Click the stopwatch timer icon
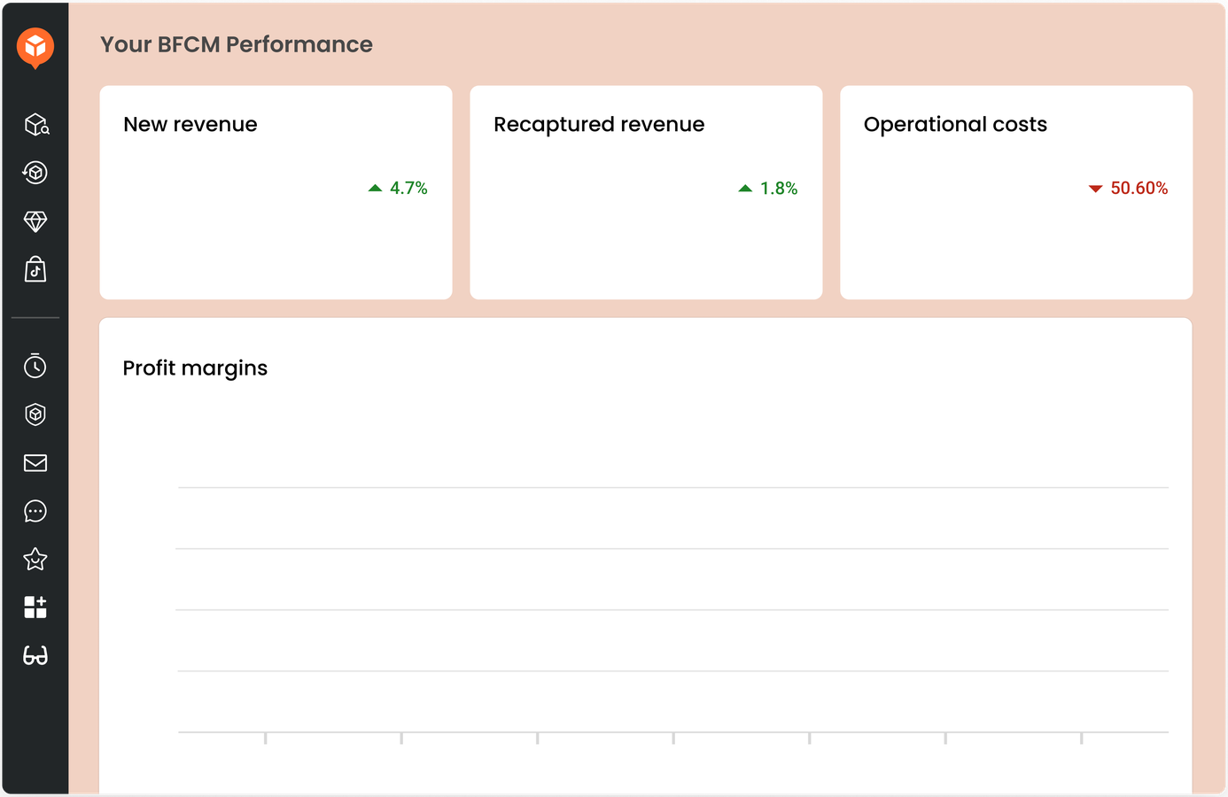 (35, 366)
